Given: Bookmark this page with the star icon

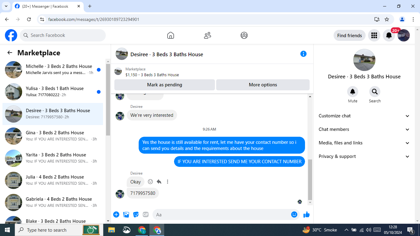Looking at the screenshot, I should click(387, 19).
